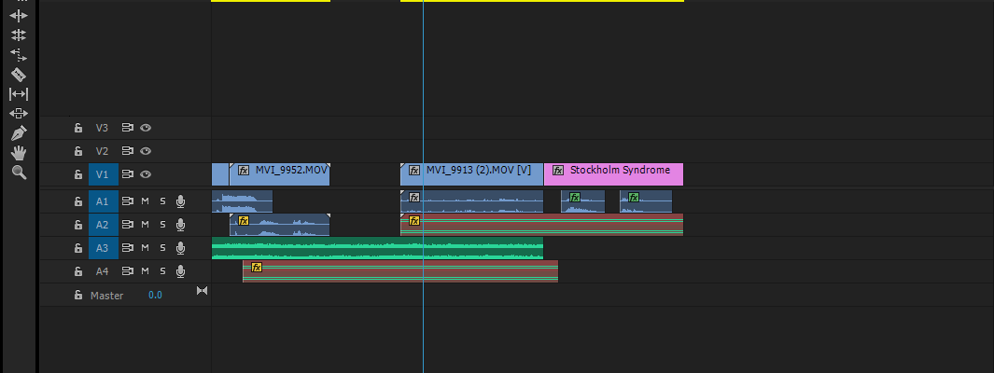
Task: Click the icon right of Master 0.0
Action: point(203,291)
